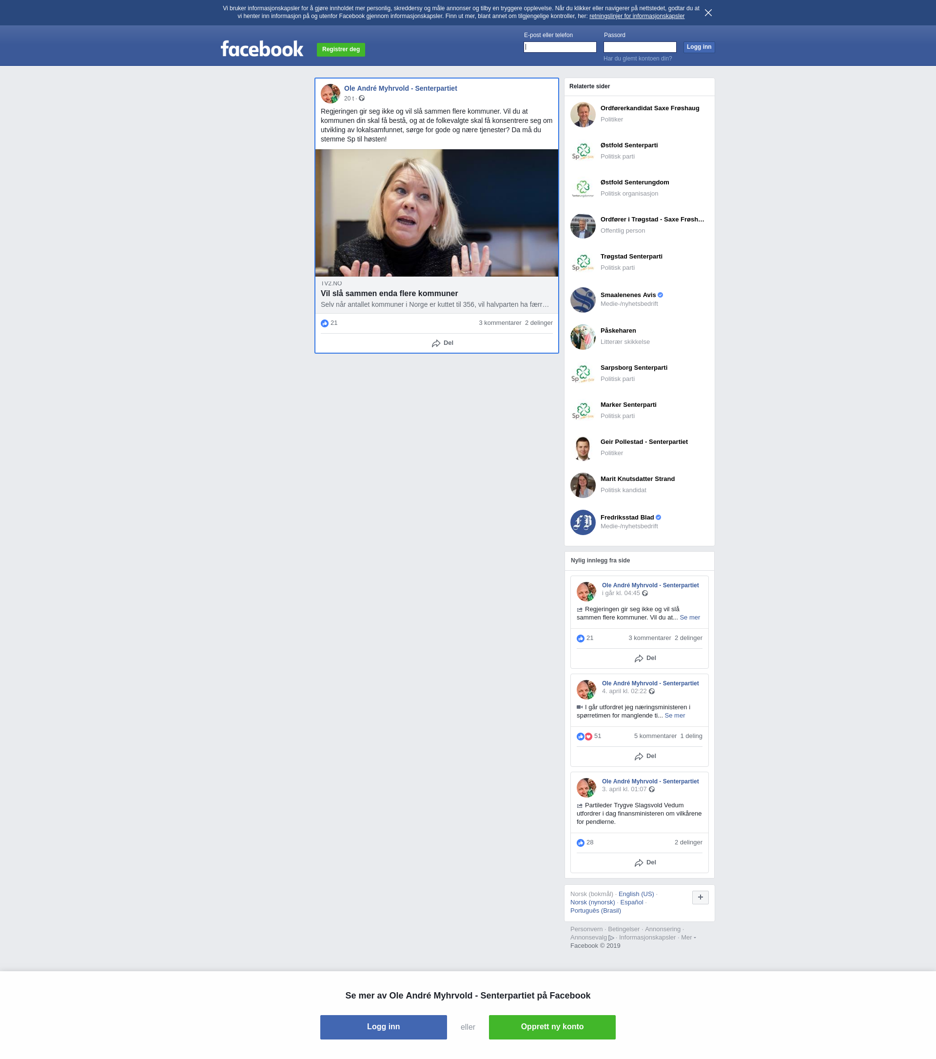Open Fredriksstad Blad logo

click(583, 522)
